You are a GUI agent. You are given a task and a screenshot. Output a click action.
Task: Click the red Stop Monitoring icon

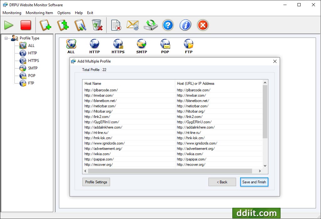[26, 25]
